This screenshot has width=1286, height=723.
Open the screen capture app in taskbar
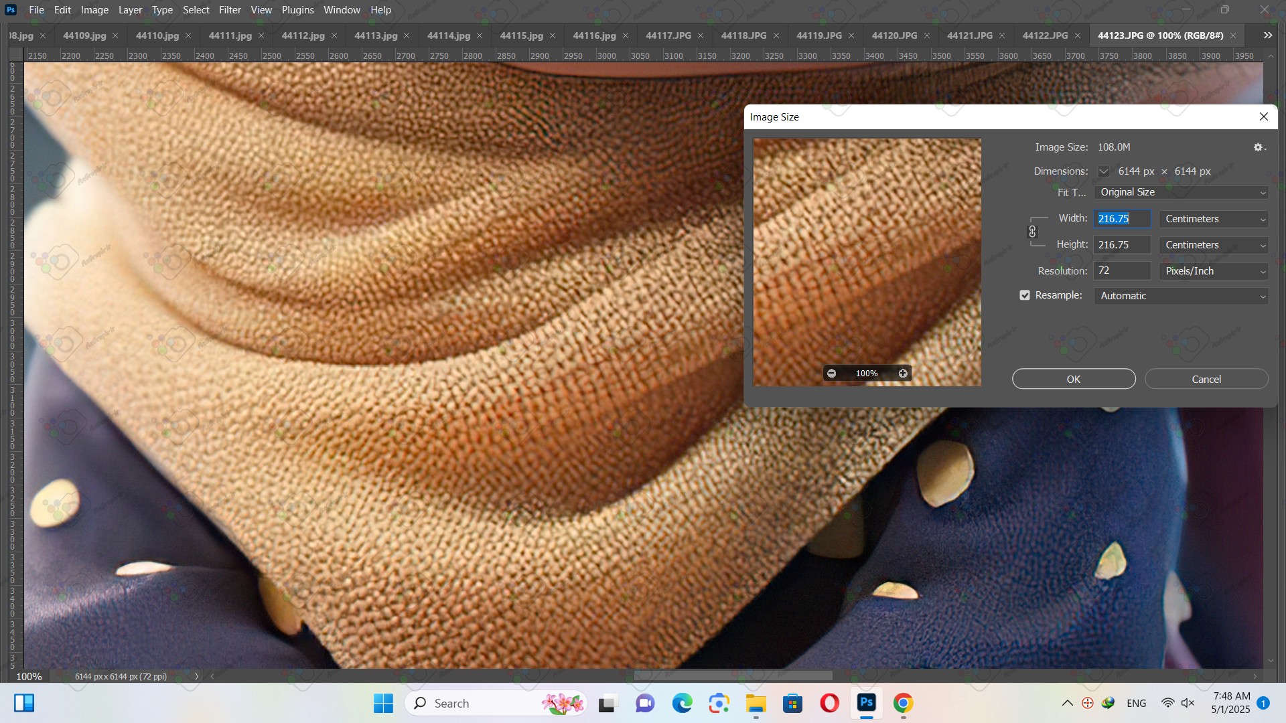click(x=719, y=703)
